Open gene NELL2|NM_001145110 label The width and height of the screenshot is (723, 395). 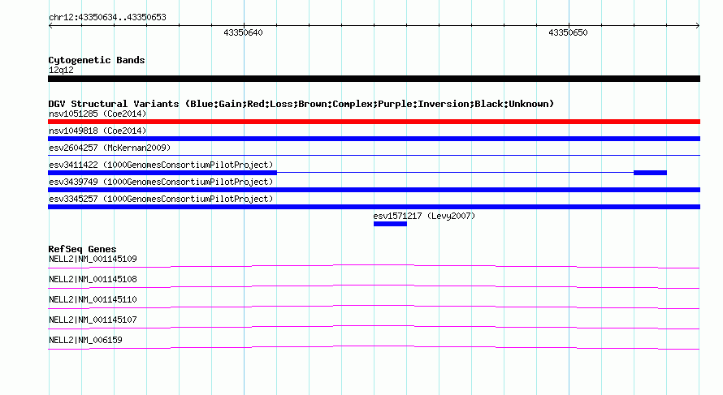[93, 300]
